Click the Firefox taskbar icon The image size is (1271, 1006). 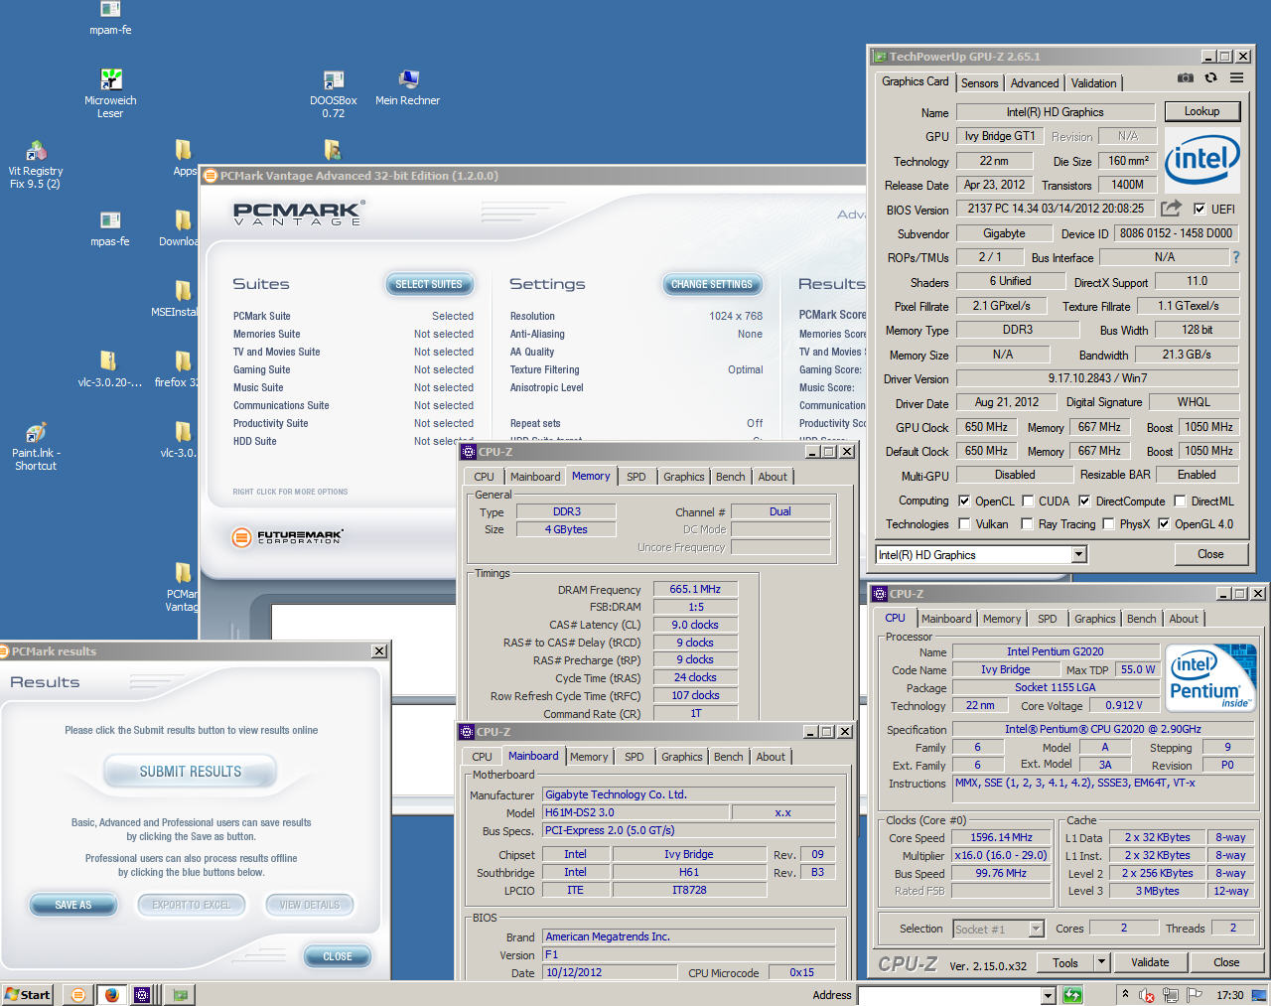coord(111,994)
